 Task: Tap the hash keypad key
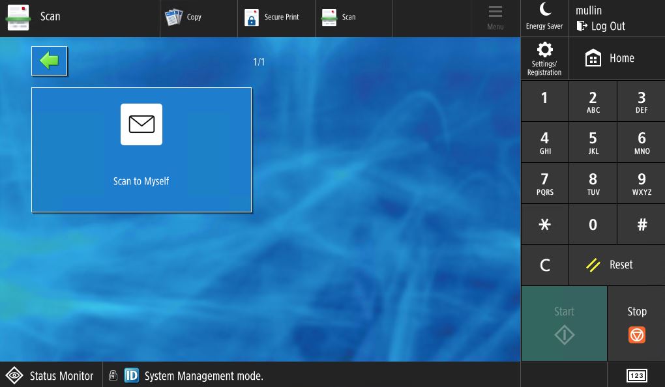pyautogui.click(x=642, y=224)
